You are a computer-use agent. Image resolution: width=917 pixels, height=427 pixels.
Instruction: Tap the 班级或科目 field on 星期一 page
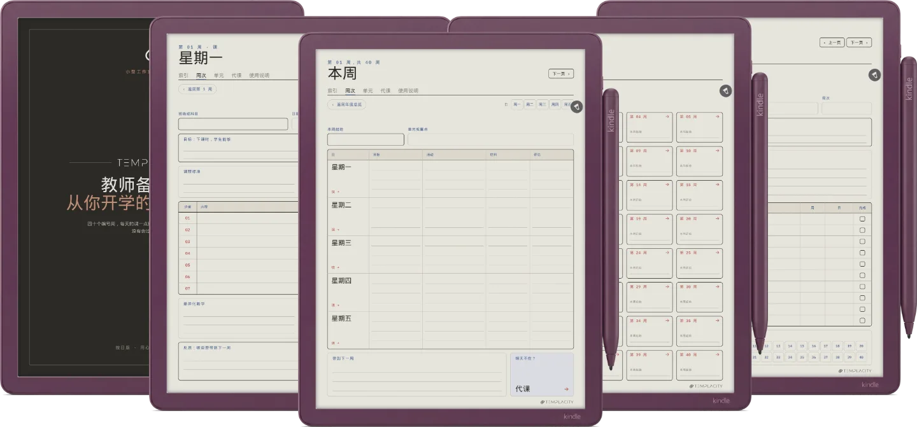point(233,124)
